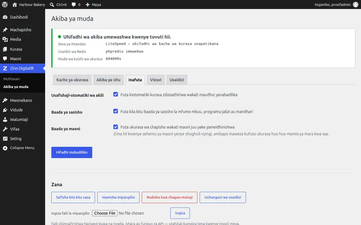Open the Akiba ya vitu tab
The height and width of the screenshot is (225, 361).
108,80
